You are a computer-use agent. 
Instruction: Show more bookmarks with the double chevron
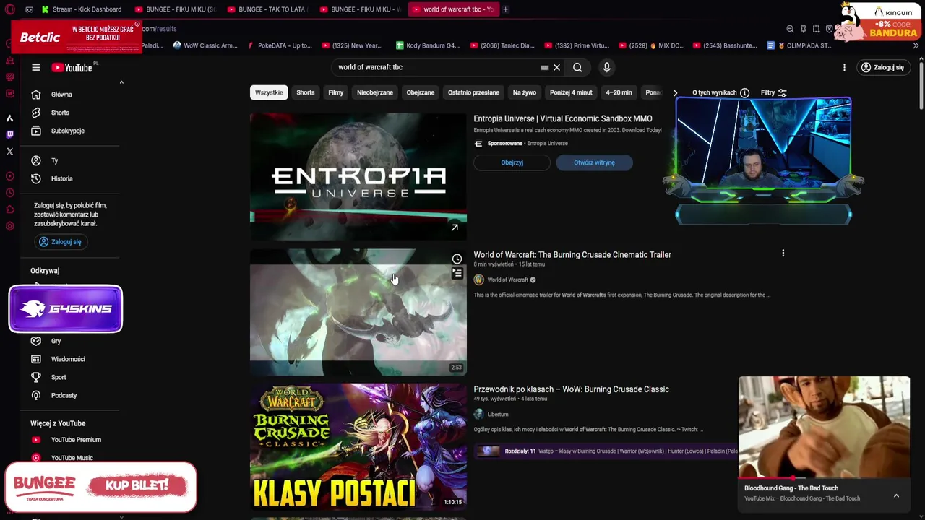coord(916,45)
